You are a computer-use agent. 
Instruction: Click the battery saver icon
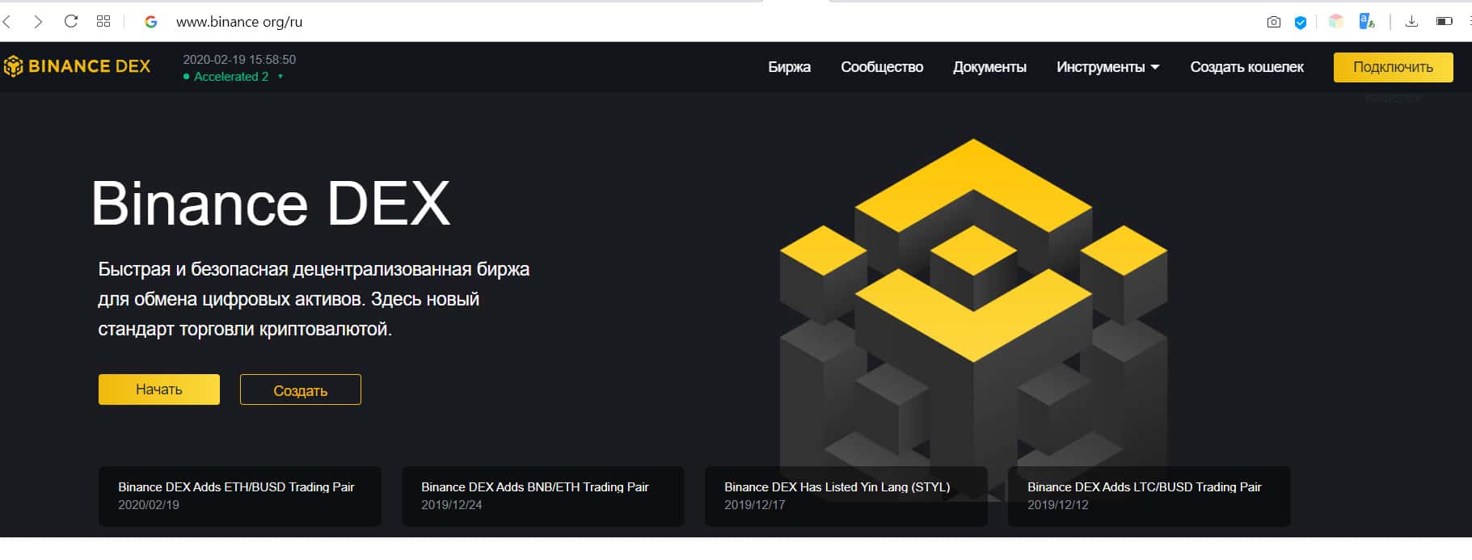coord(1445,21)
